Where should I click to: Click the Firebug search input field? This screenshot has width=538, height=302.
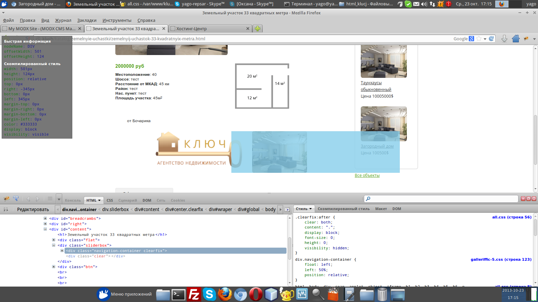click(441, 199)
